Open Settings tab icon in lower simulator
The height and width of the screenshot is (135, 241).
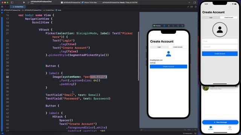point(230,128)
